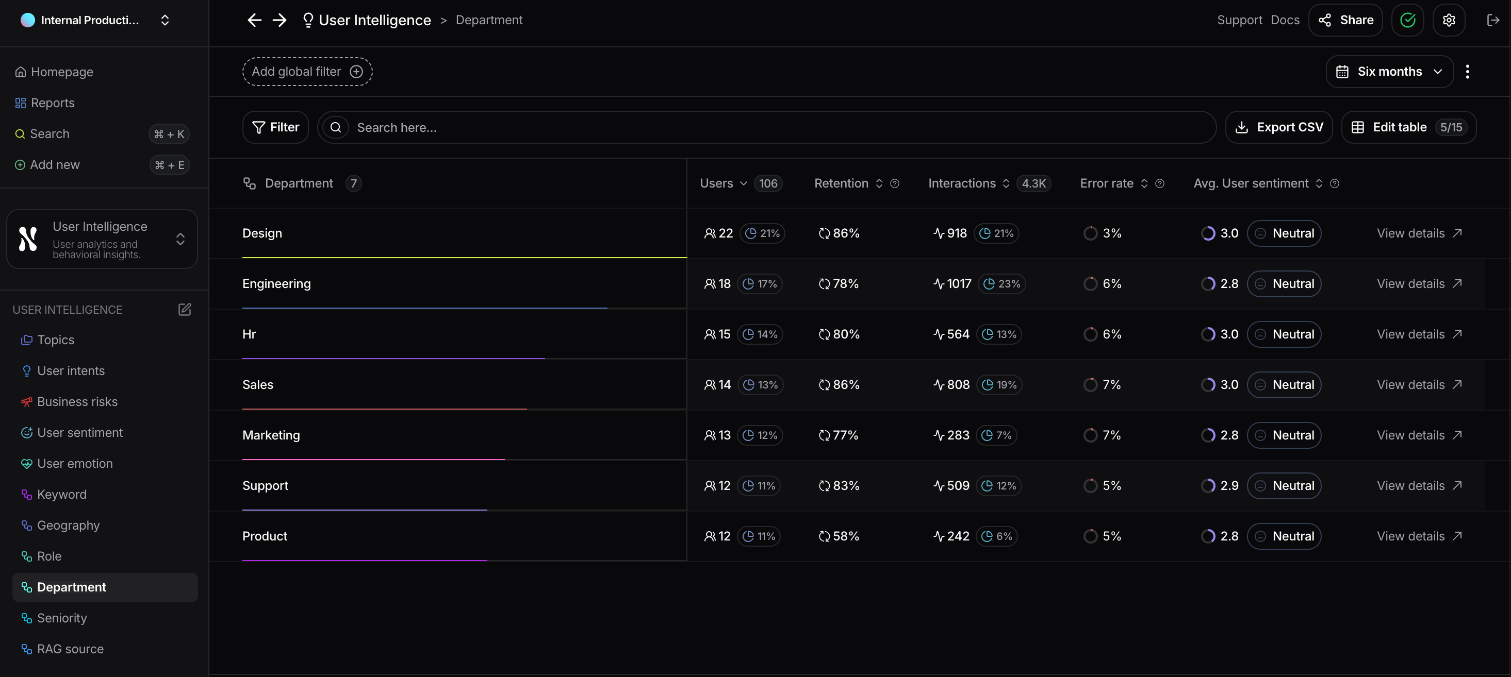Screen dimensions: 1511x677
Task: Open Business risks in sidebar
Action: (x=77, y=401)
